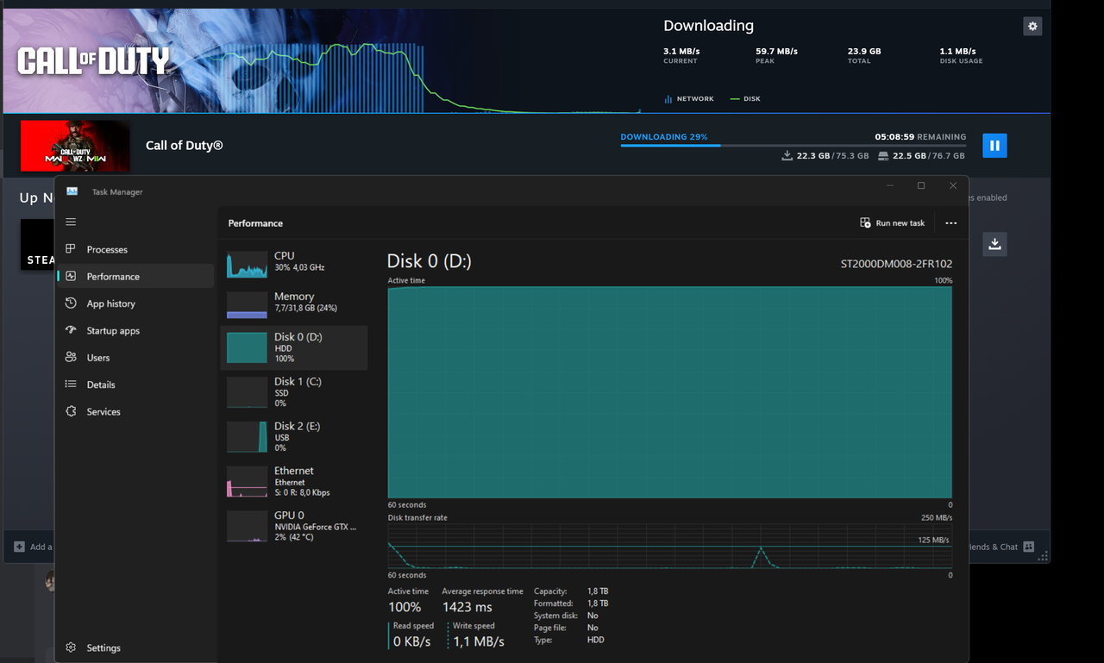Open App history page
This screenshot has height=663, width=1104.
(135, 303)
